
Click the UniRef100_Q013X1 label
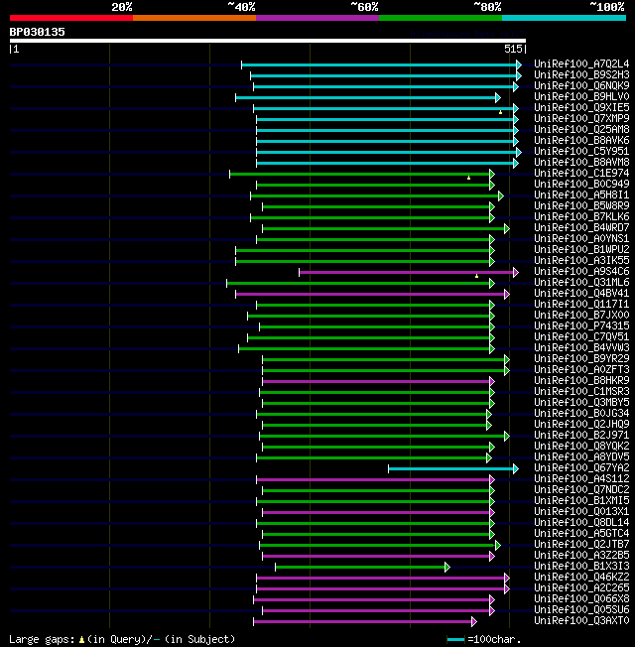click(581, 512)
